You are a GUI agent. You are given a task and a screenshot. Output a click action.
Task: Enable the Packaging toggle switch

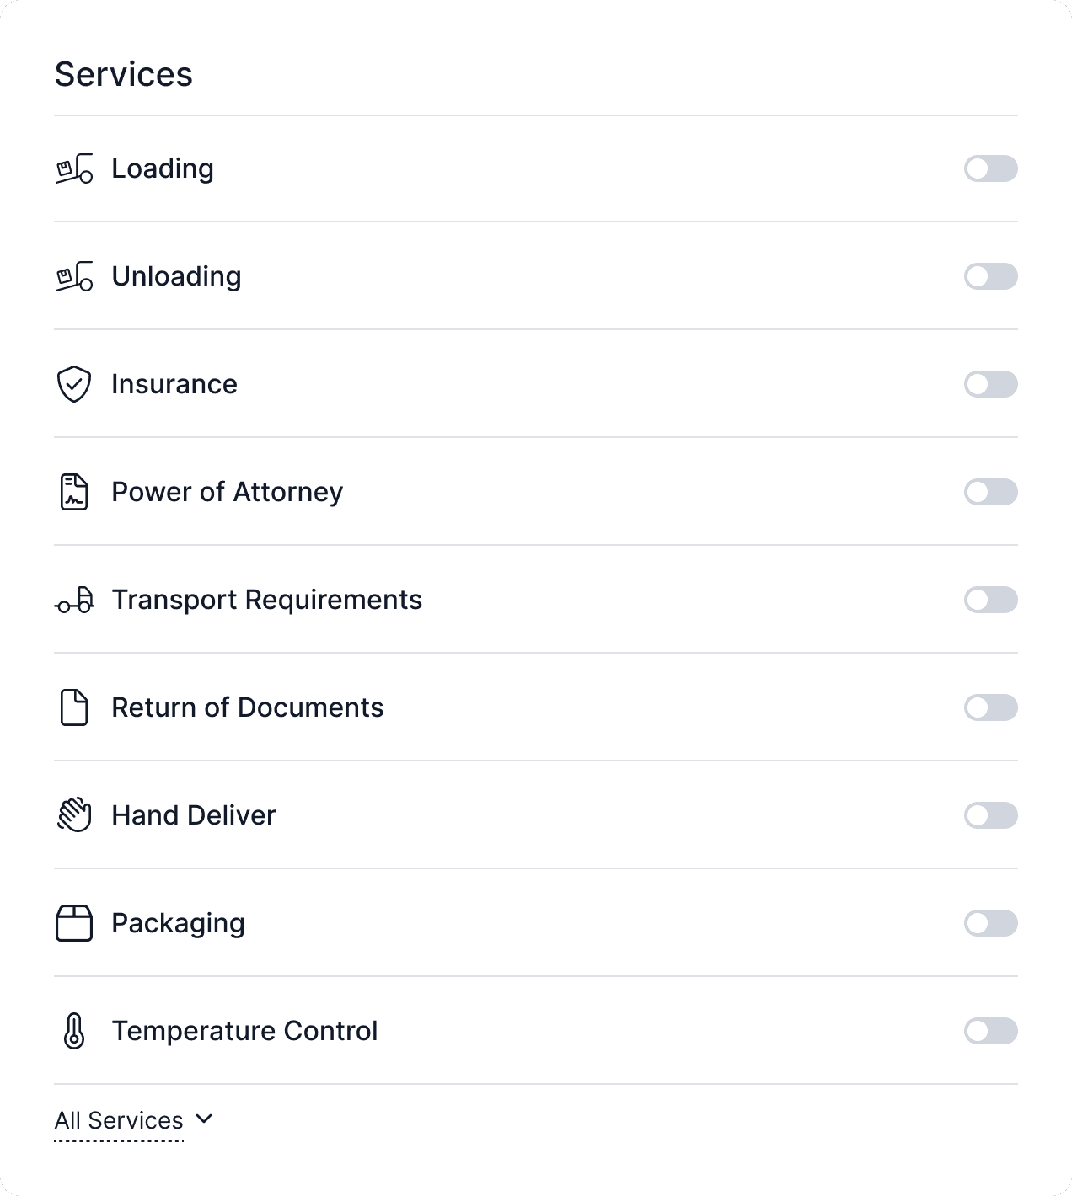991,923
